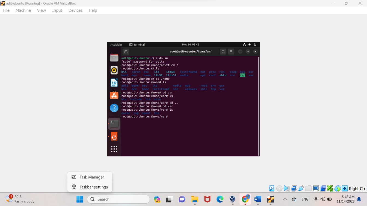367x206 pixels.
Task: Open the terminal hamburger menu
Action: (231, 51)
